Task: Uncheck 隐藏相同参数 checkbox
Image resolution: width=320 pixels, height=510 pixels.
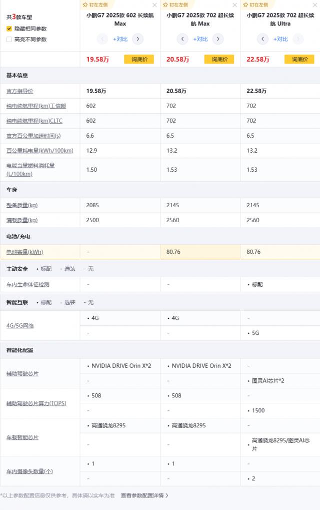Action: coord(9,29)
